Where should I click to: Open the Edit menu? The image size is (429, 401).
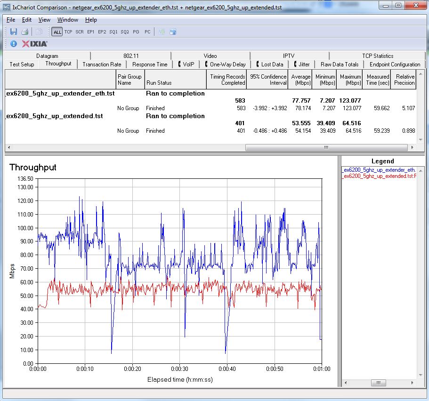(x=26, y=20)
